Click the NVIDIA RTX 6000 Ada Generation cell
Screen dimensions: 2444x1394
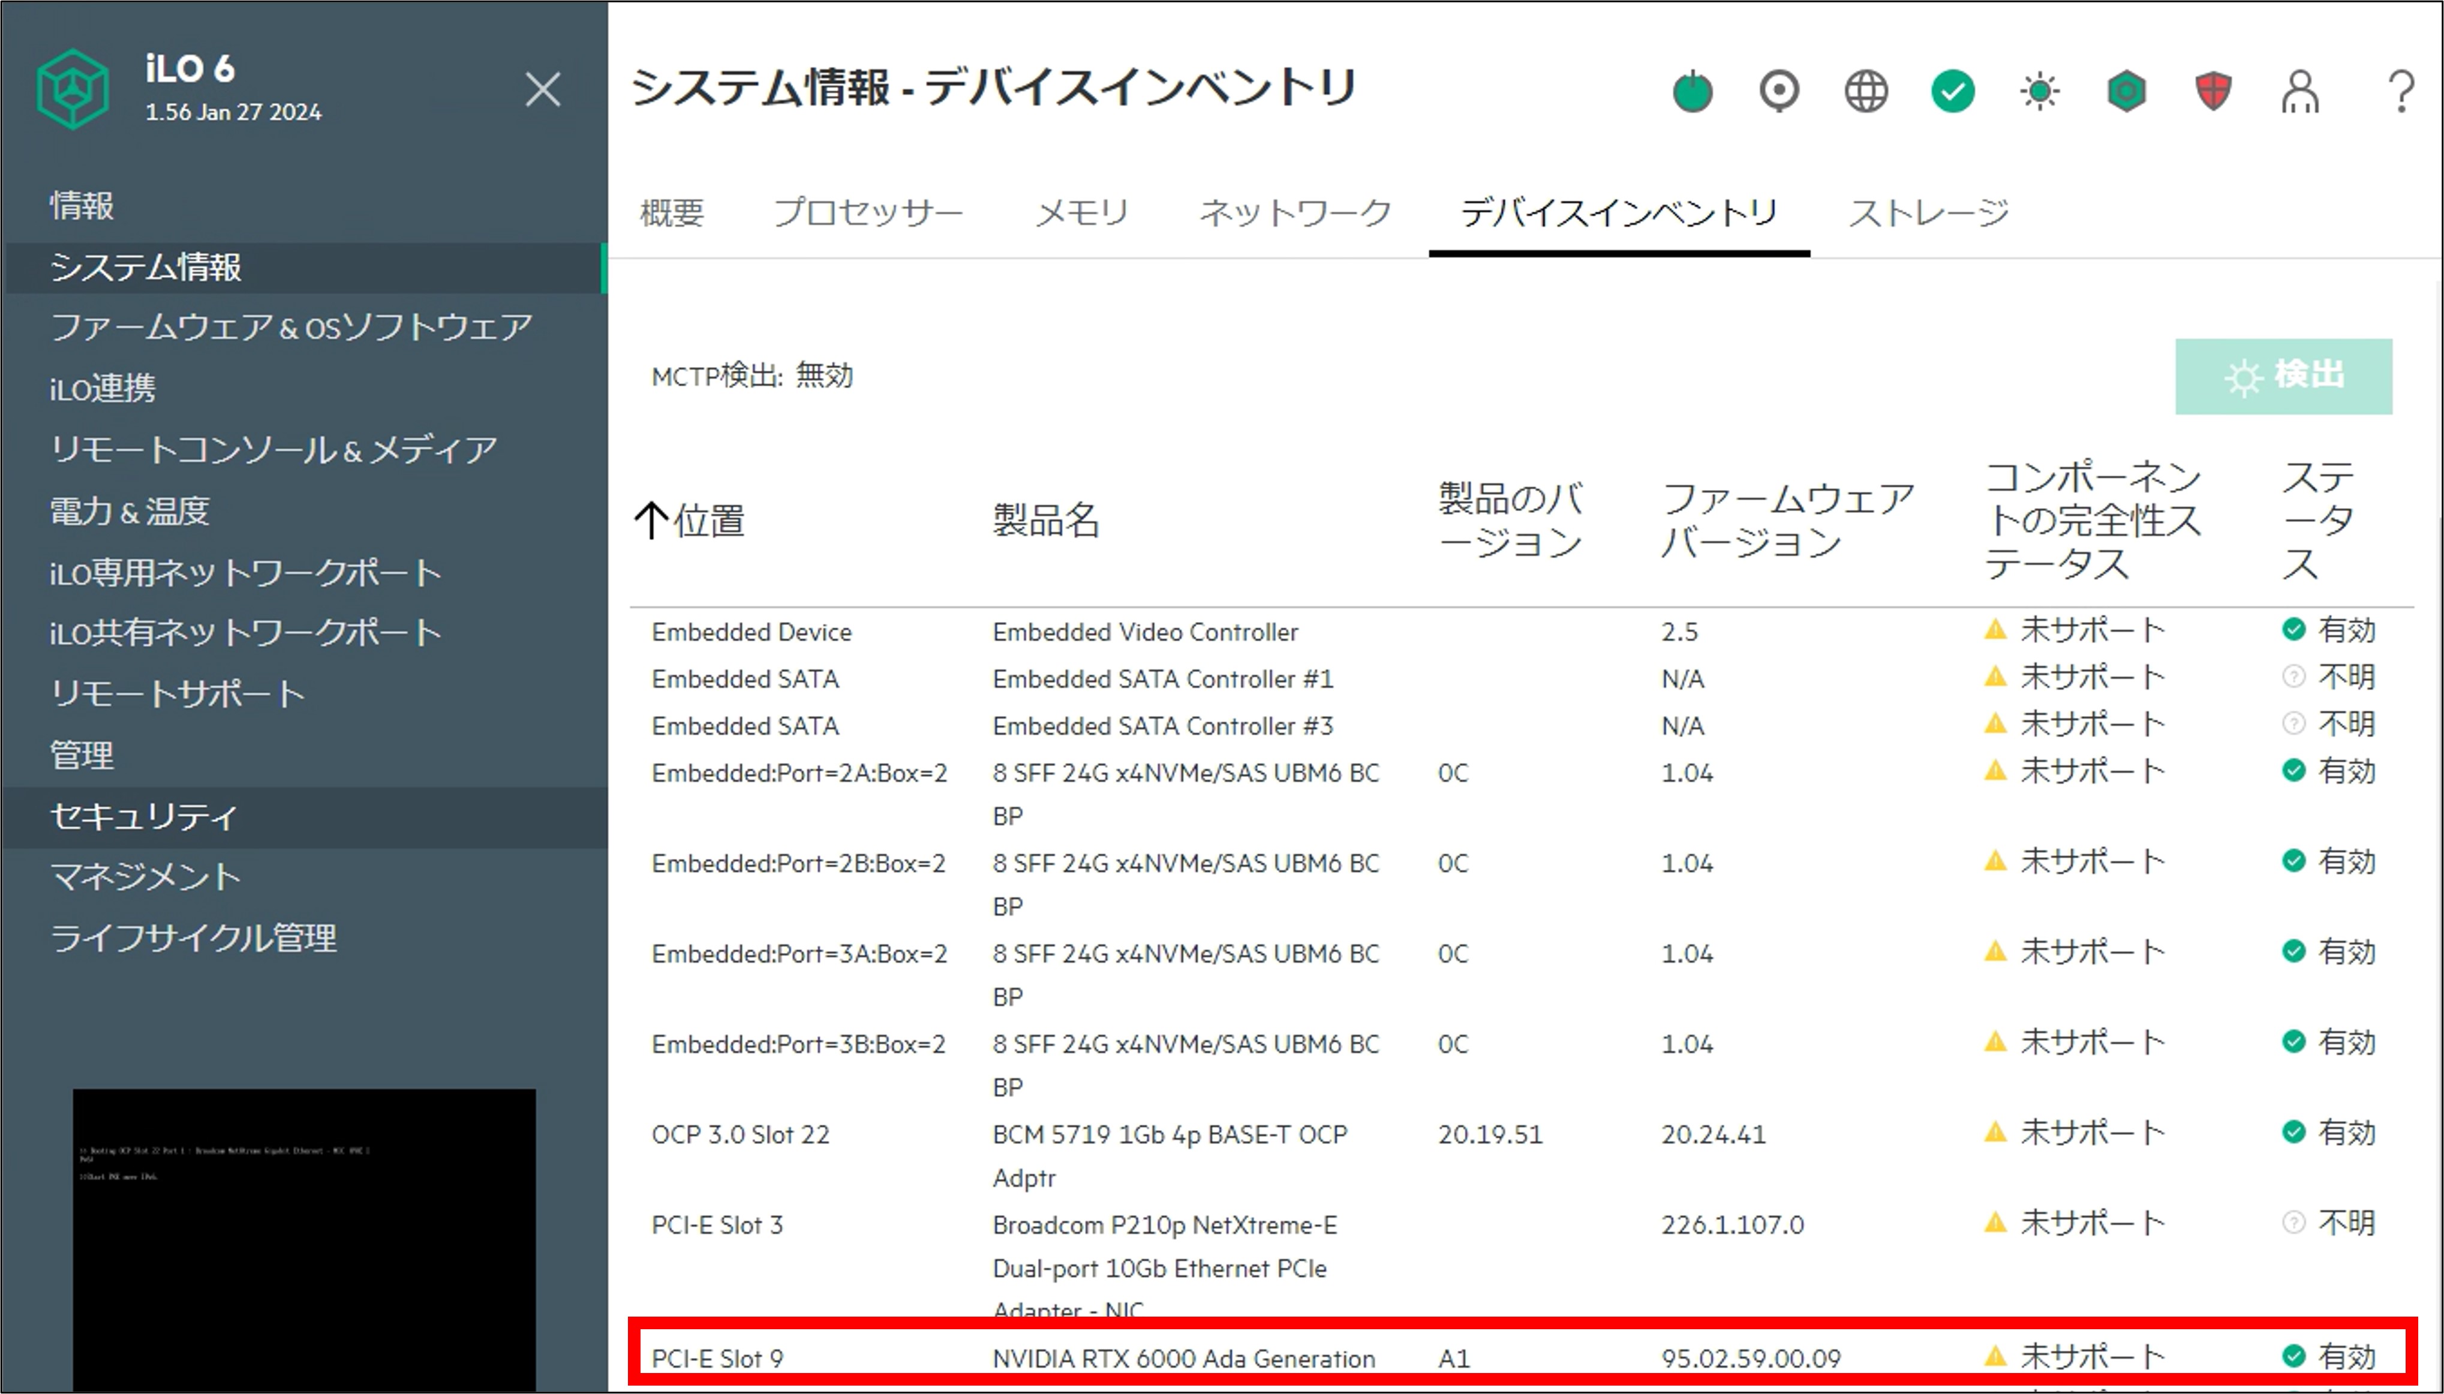pos(1183,1359)
